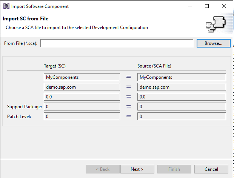Click the source demo.sap.com vendor field
Image resolution: width=234 pixels, height=178 pixels.
(182, 87)
